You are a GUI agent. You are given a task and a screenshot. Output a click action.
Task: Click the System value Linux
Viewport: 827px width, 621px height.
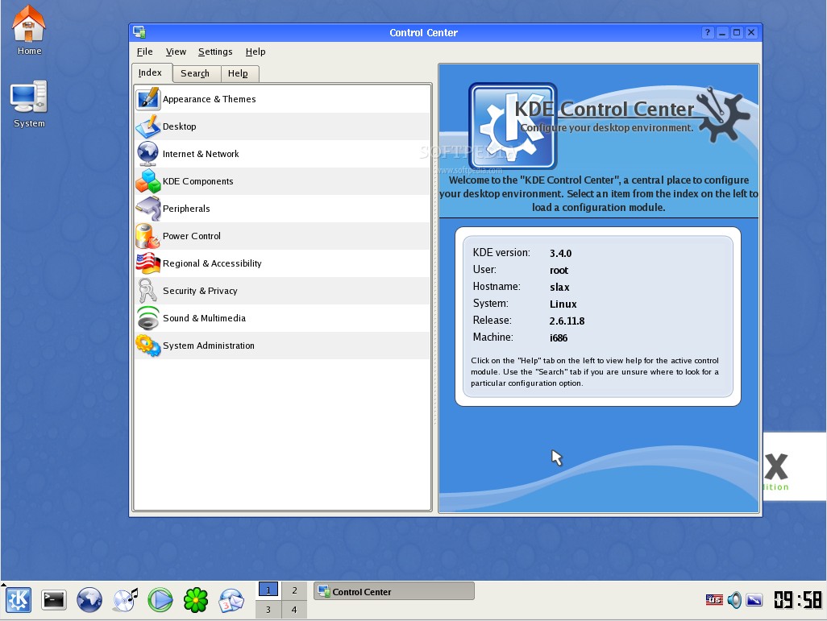click(x=563, y=304)
